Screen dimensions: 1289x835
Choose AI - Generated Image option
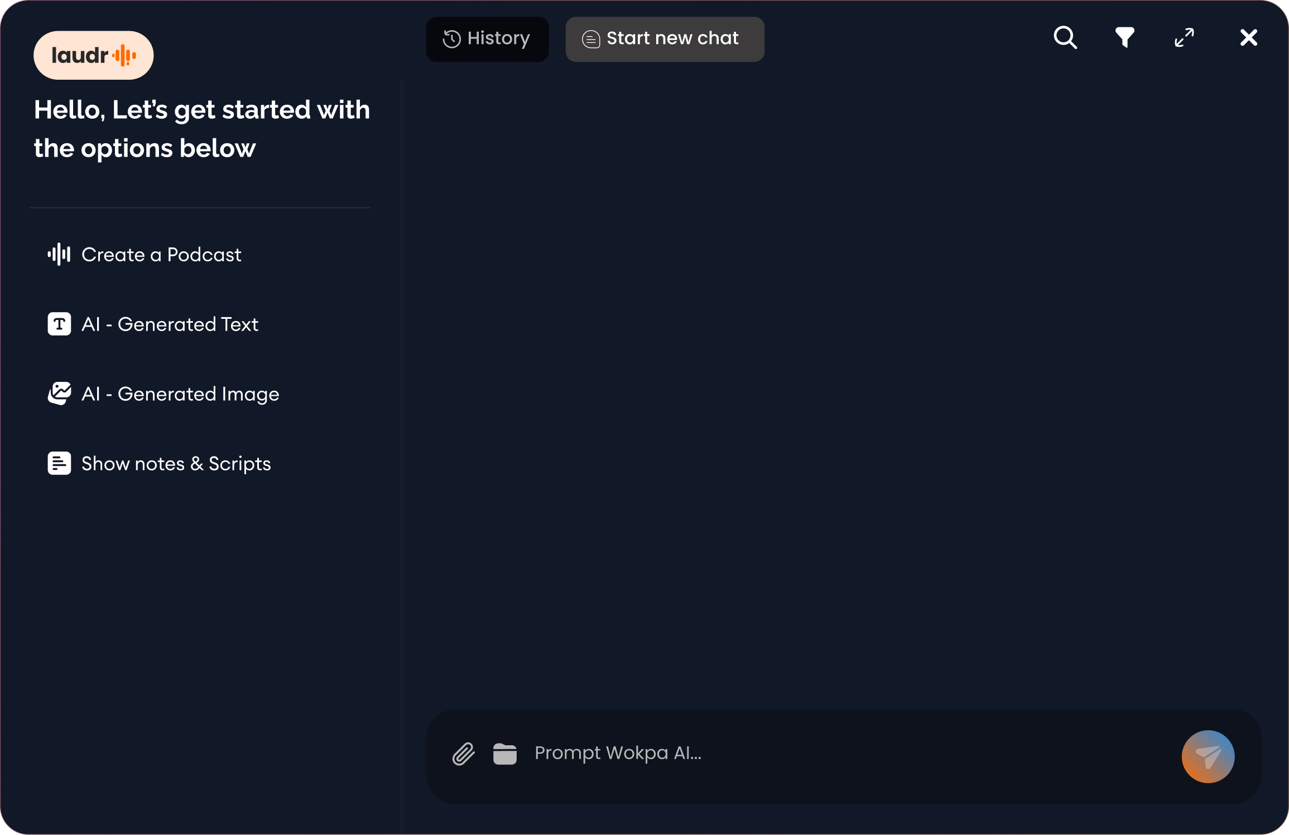[x=180, y=394]
